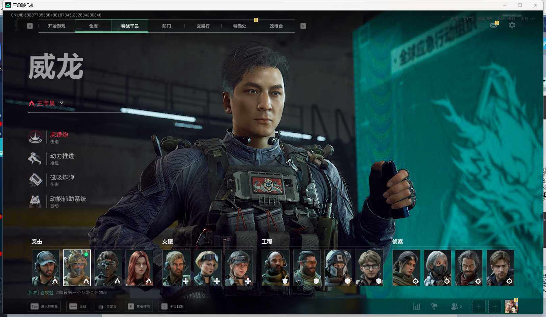Click the second empty squad slot plus
546x317 pixels.
(495, 307)
